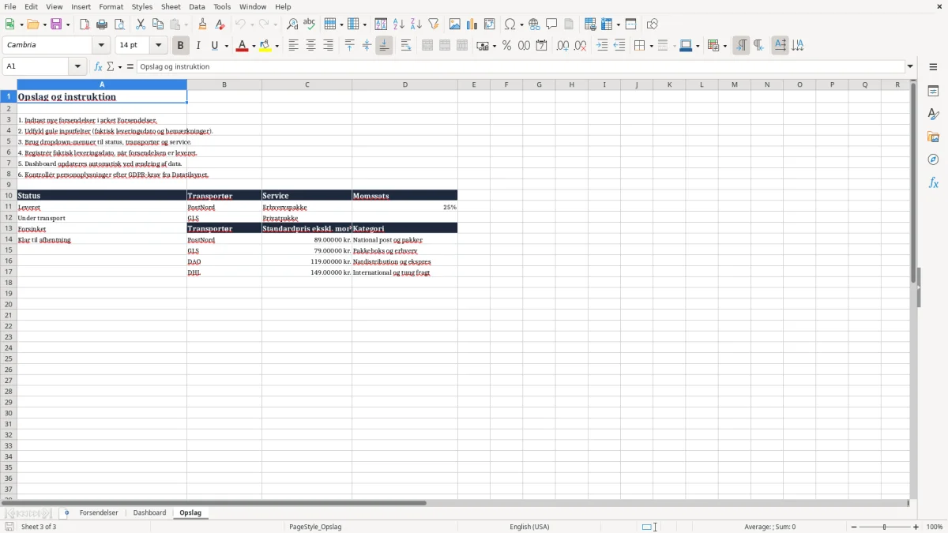Viewport: 948px width, 533px height.
Task: Toggle Bold formatting
Action: point(181,46)
